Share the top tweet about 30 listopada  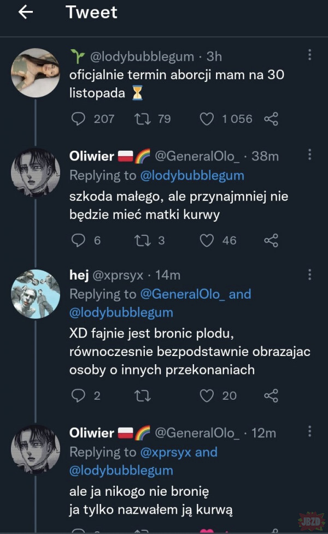click(271, 118)
